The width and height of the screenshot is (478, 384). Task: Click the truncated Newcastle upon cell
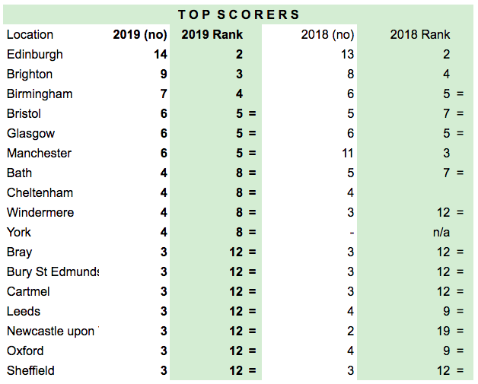50,331
